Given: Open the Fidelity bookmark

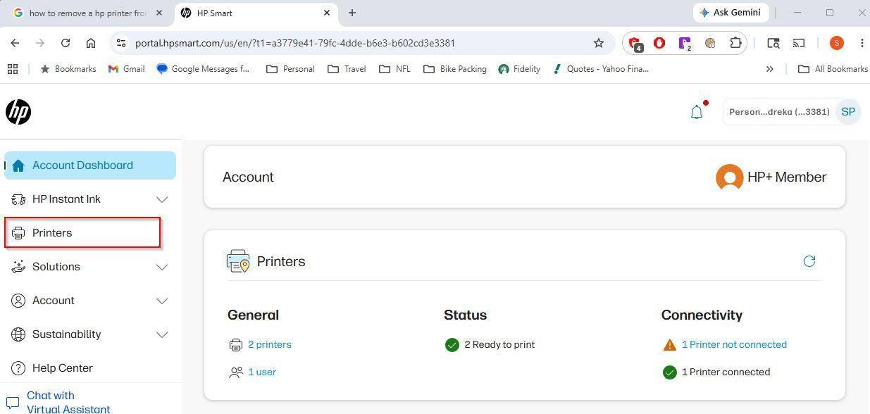Looking at the screenshot, I should pyautogui.click(x=519, y=69).
